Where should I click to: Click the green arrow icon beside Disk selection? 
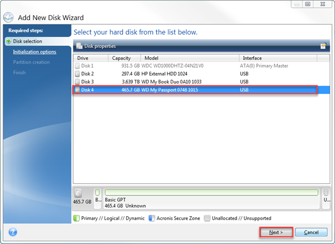[x=9, y=41]
